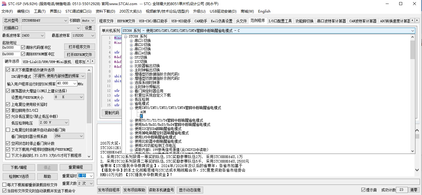422x195 pixels.
Task: Collapse the 使用INT0/INT1/INT2/INT3/INT4 tree node
Action: pos(131,108)
